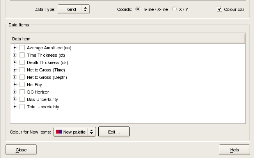
Task: Open Help for this dialog
Action: pos(234,150)
